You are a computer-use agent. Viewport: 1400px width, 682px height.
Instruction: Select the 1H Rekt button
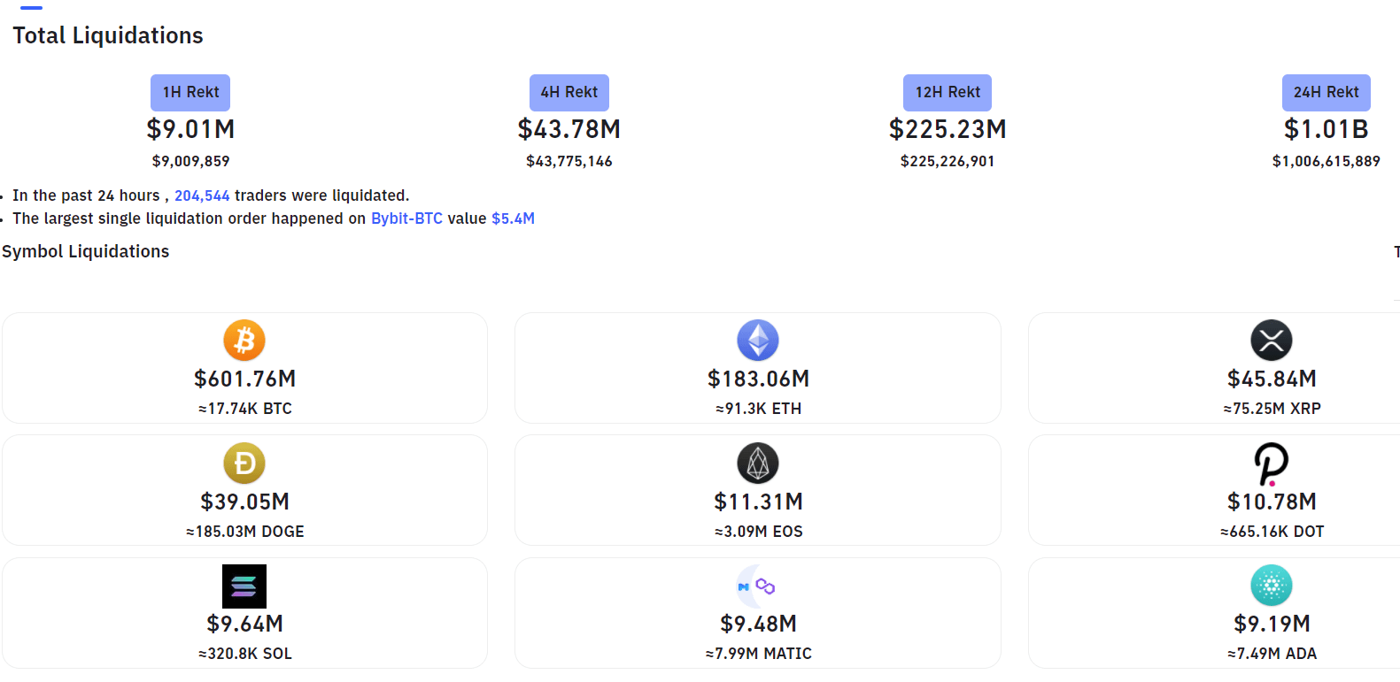pyautogui.click(x=190, y=92)
